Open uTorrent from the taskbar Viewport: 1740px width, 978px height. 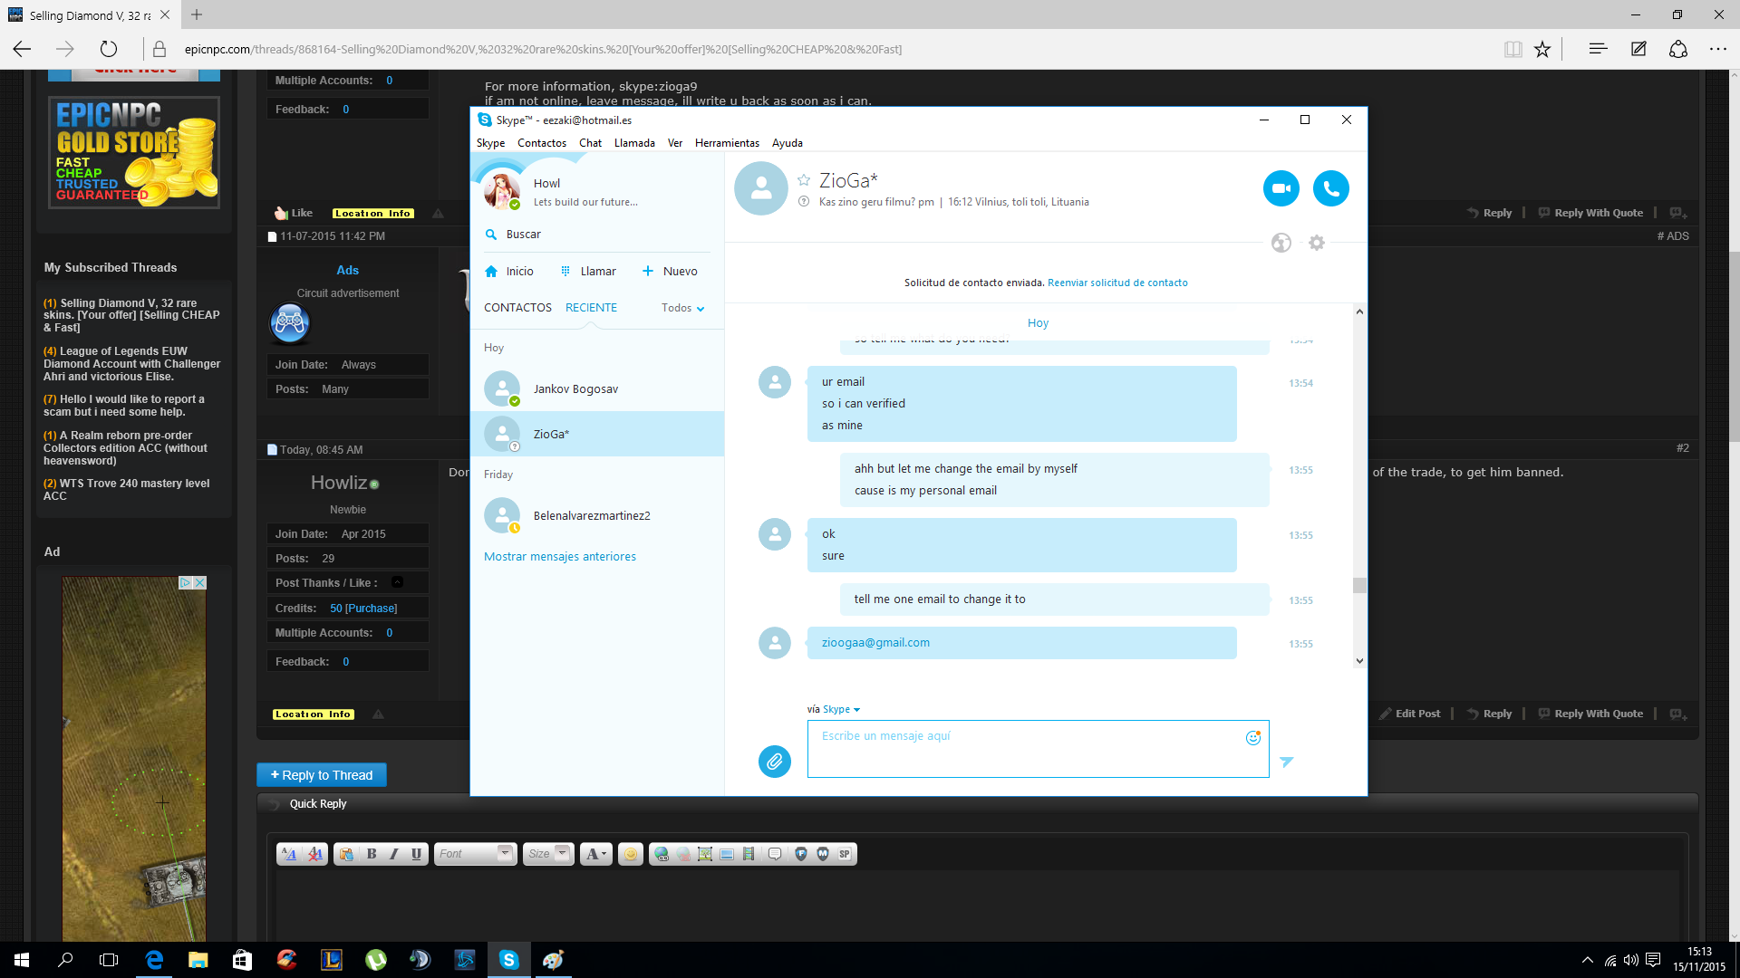(x=375, y=960)
